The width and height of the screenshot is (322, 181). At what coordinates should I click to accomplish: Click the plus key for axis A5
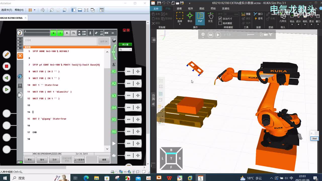point(138,119)
